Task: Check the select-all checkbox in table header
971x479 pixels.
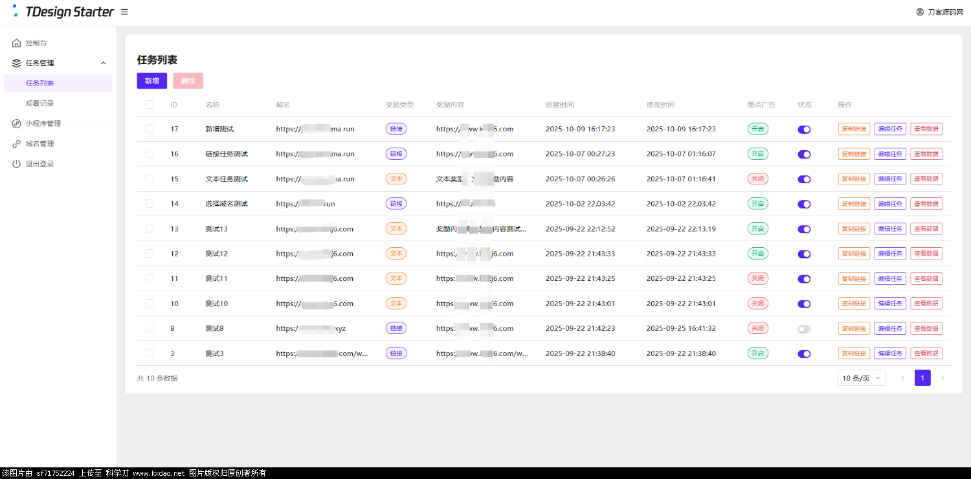Action: pyautogui.click(x=150, y=104)
